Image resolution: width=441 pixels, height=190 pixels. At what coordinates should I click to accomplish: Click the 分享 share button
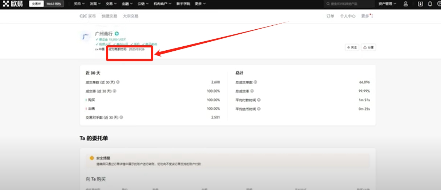pos(368,47)
